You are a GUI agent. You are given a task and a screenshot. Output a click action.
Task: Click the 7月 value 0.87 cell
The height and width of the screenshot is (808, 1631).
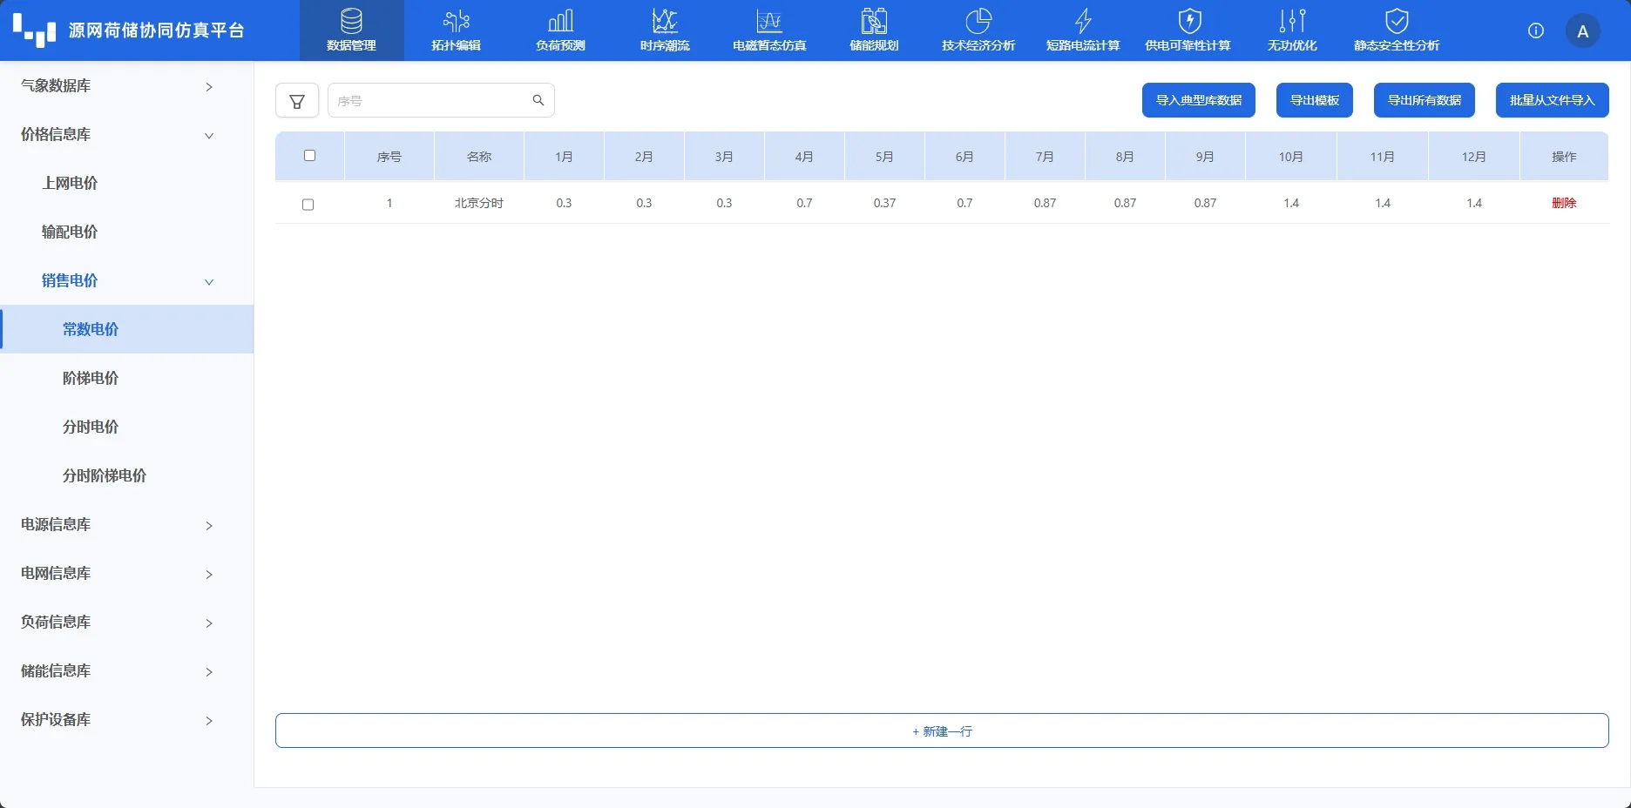[1045, 203]
